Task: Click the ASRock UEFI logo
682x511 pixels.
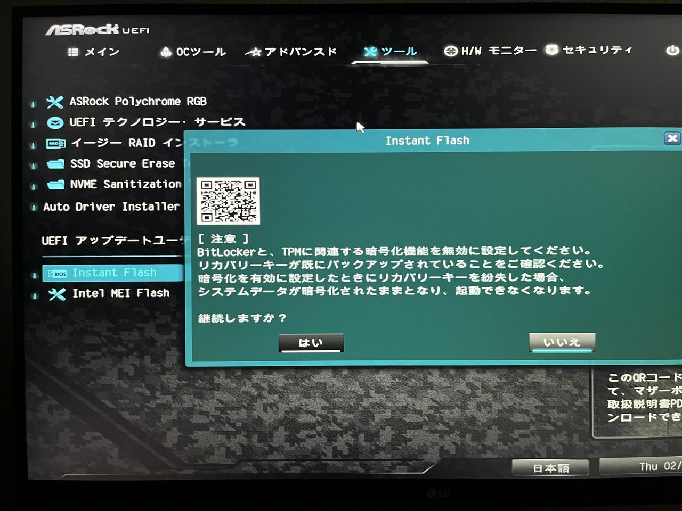Action: coord(98,29)
